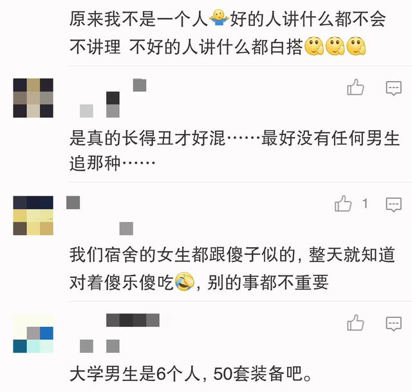Viewport: 412px width, 392px height.
Task: Tap the like count 1 on dorm comment
Action: point(365,203)
